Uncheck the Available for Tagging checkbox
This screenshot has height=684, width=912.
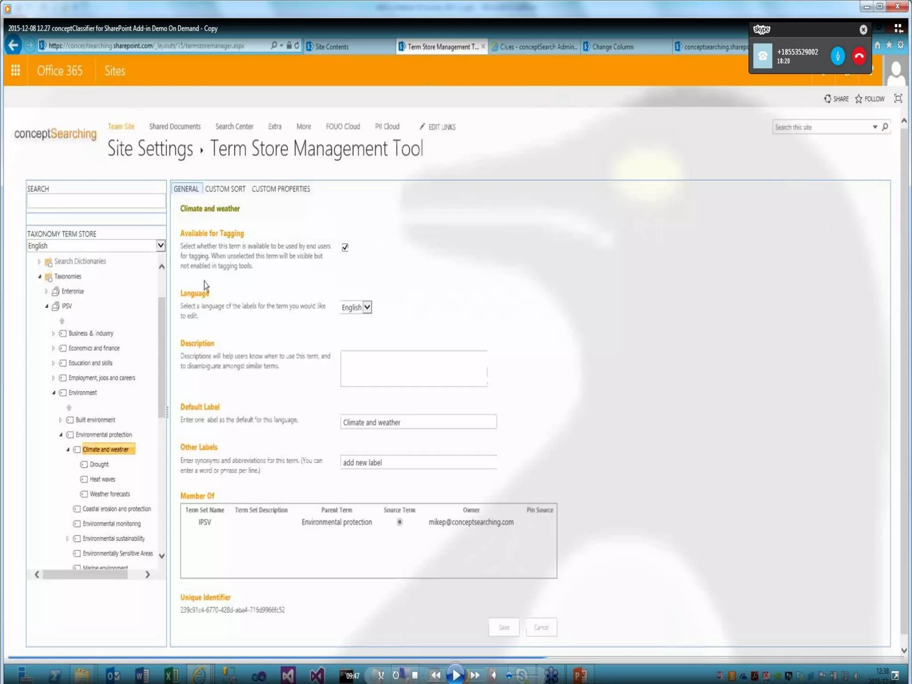345,247
